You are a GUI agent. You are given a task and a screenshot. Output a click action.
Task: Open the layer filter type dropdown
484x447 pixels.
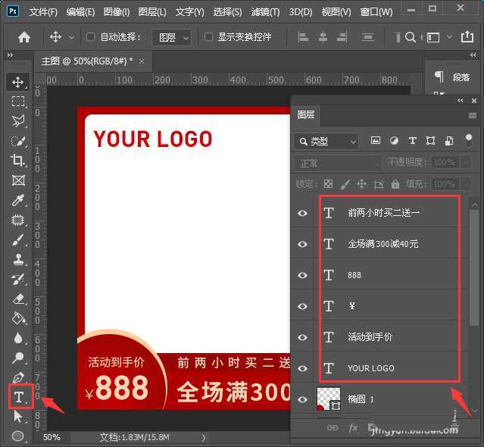tap(326, 141)
